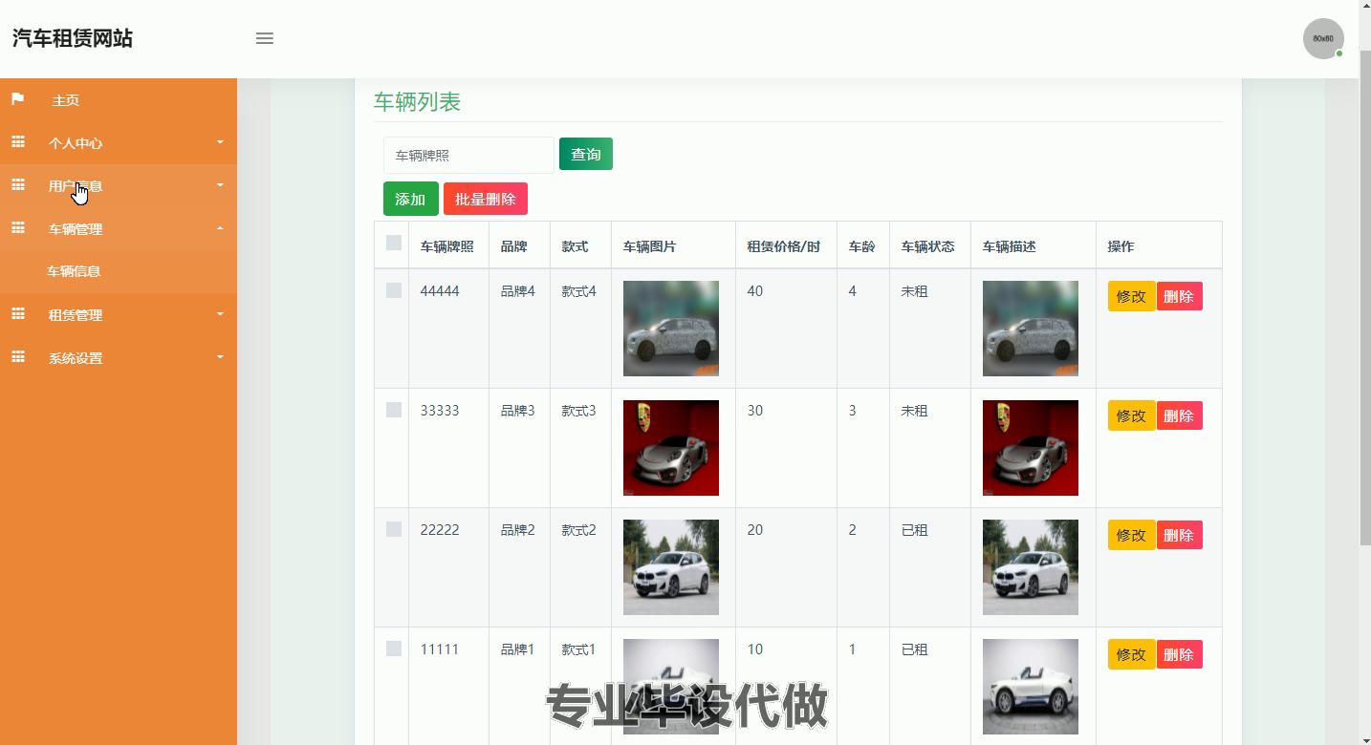
Task: Click the 款式1 cell
Action: point(578,649)
